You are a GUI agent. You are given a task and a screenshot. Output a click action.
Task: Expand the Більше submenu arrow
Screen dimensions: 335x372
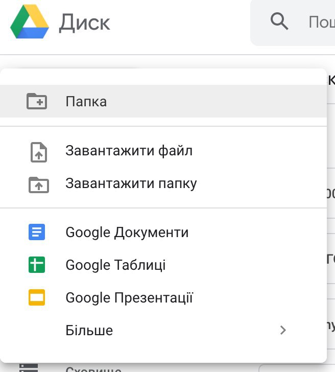tap(283, 330)
